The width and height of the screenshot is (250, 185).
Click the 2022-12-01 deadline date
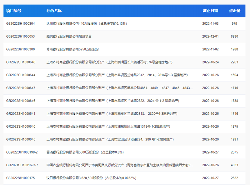coord(210,36)
